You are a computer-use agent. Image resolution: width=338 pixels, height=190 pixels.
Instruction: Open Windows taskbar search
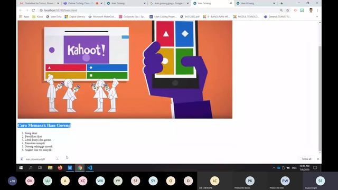point(31,168)
